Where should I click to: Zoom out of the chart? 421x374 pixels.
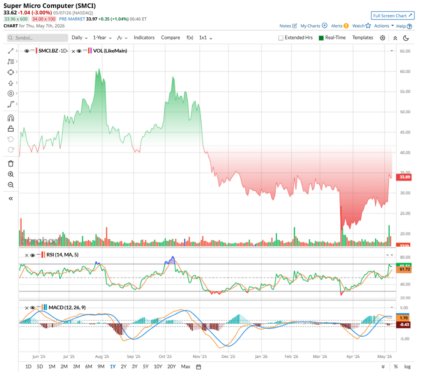tap(10, 185)
